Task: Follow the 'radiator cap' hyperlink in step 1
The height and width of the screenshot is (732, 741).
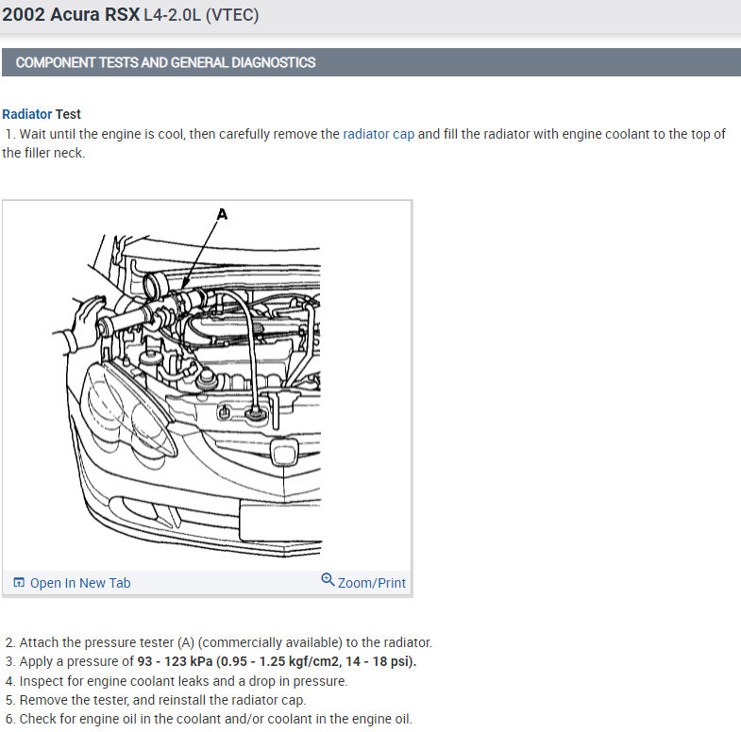Action: (x=379, y=134)
